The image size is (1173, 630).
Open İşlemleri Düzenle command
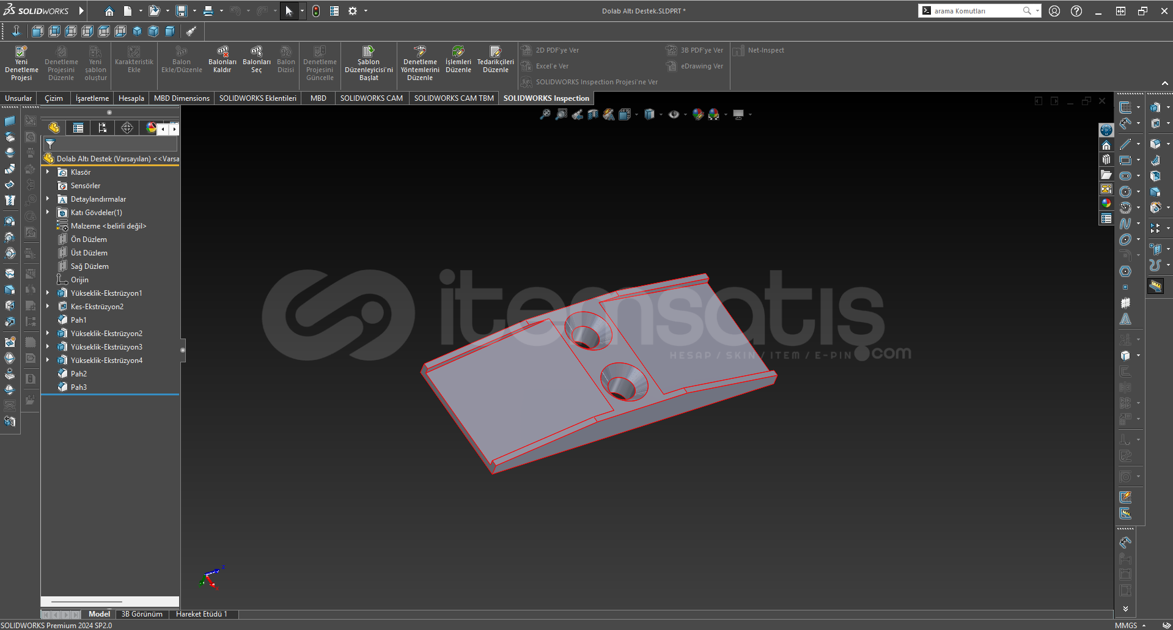pos(458,59)
